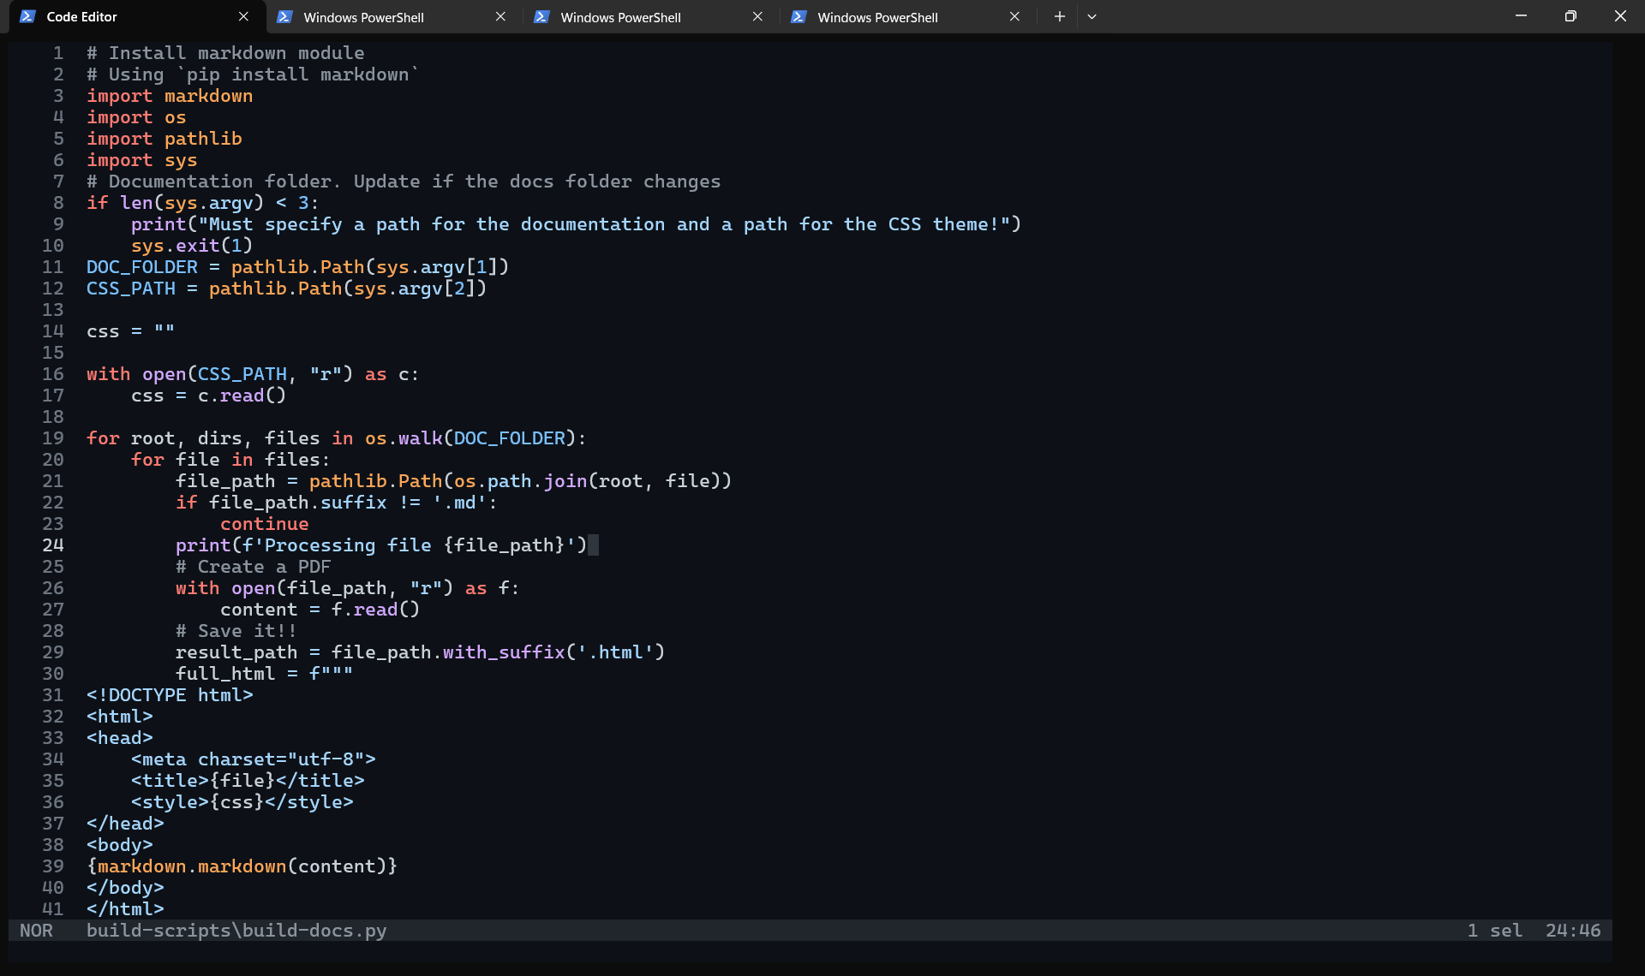Click 'css = c.read()' on line 17
This screenshot has height=976, width=1645.
pyautogui.click(x=208, y=396)
